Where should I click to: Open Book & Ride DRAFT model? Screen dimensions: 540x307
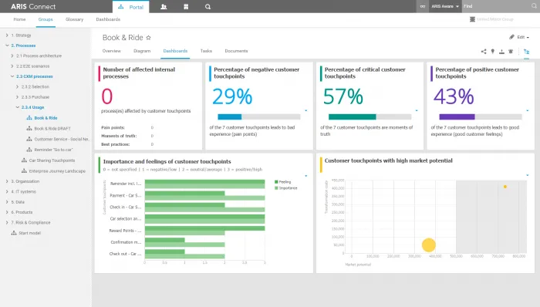52,128
